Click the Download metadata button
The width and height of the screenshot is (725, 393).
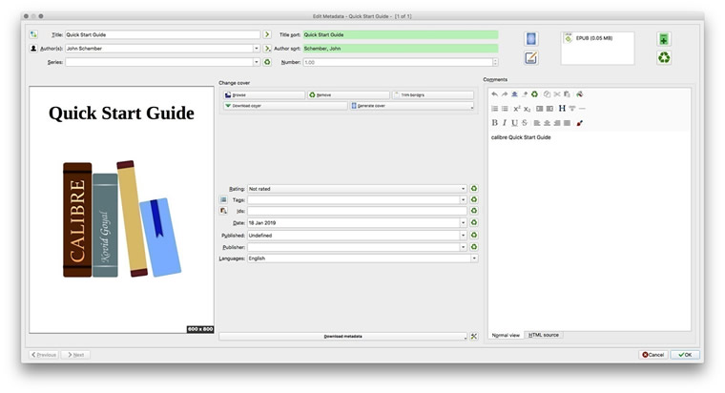342,336
